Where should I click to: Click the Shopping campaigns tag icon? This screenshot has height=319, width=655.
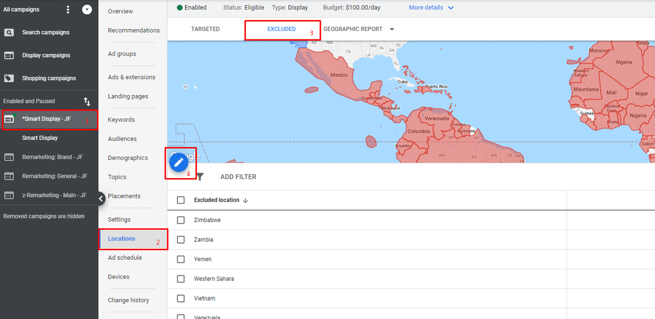click(9, 78)
